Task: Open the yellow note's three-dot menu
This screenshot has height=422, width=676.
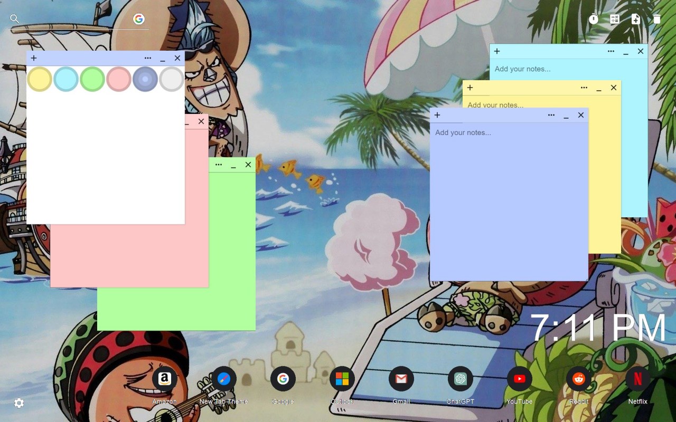Action: tap(584, 88)
